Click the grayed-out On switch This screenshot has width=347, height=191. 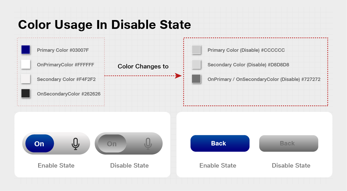click(112, 144)
